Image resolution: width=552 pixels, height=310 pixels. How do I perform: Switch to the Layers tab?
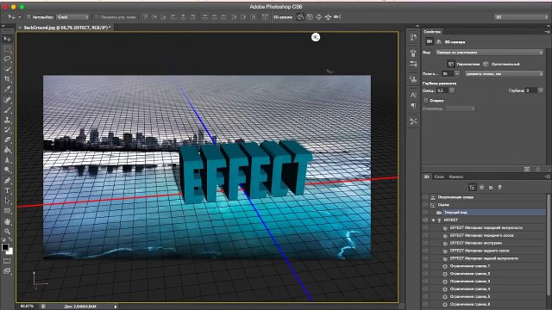pos(439,177)
